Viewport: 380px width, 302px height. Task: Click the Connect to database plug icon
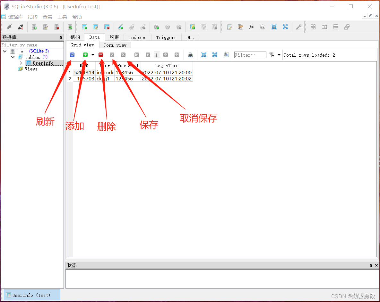tap(9, 27)
